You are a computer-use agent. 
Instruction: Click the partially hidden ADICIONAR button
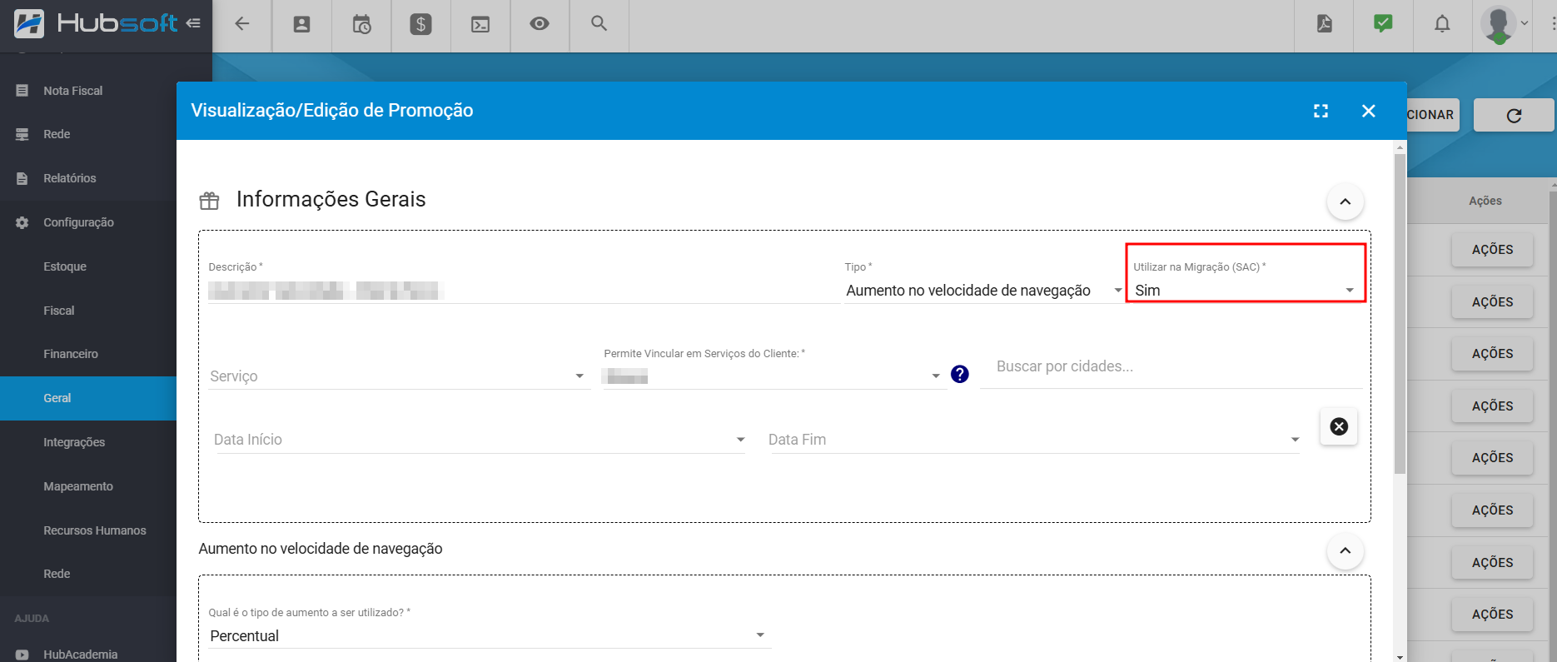[1433, 115]
